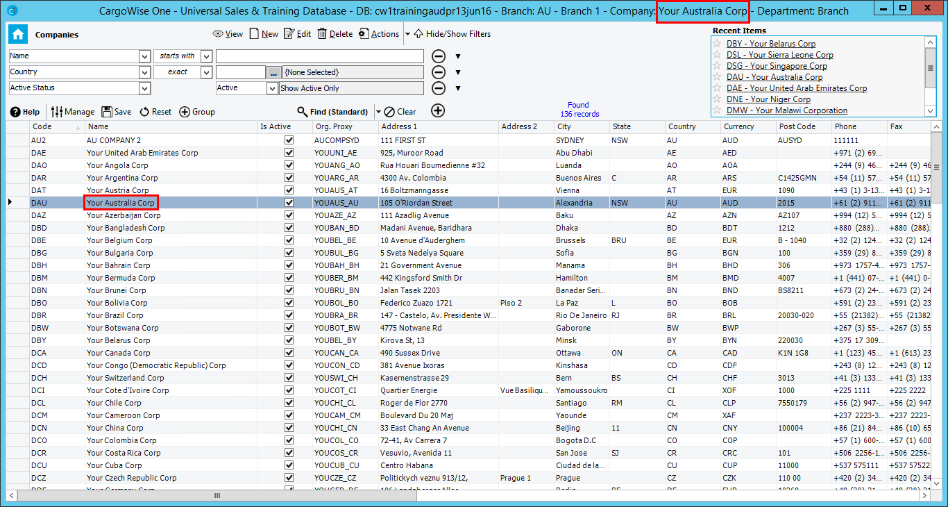Sort by the Currency column header
The height and width of the screenshot is (507, 948).
(748, 126)
